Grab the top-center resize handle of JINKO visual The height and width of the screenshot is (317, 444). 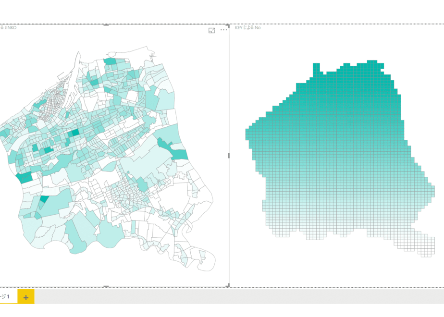coord(106,25)
